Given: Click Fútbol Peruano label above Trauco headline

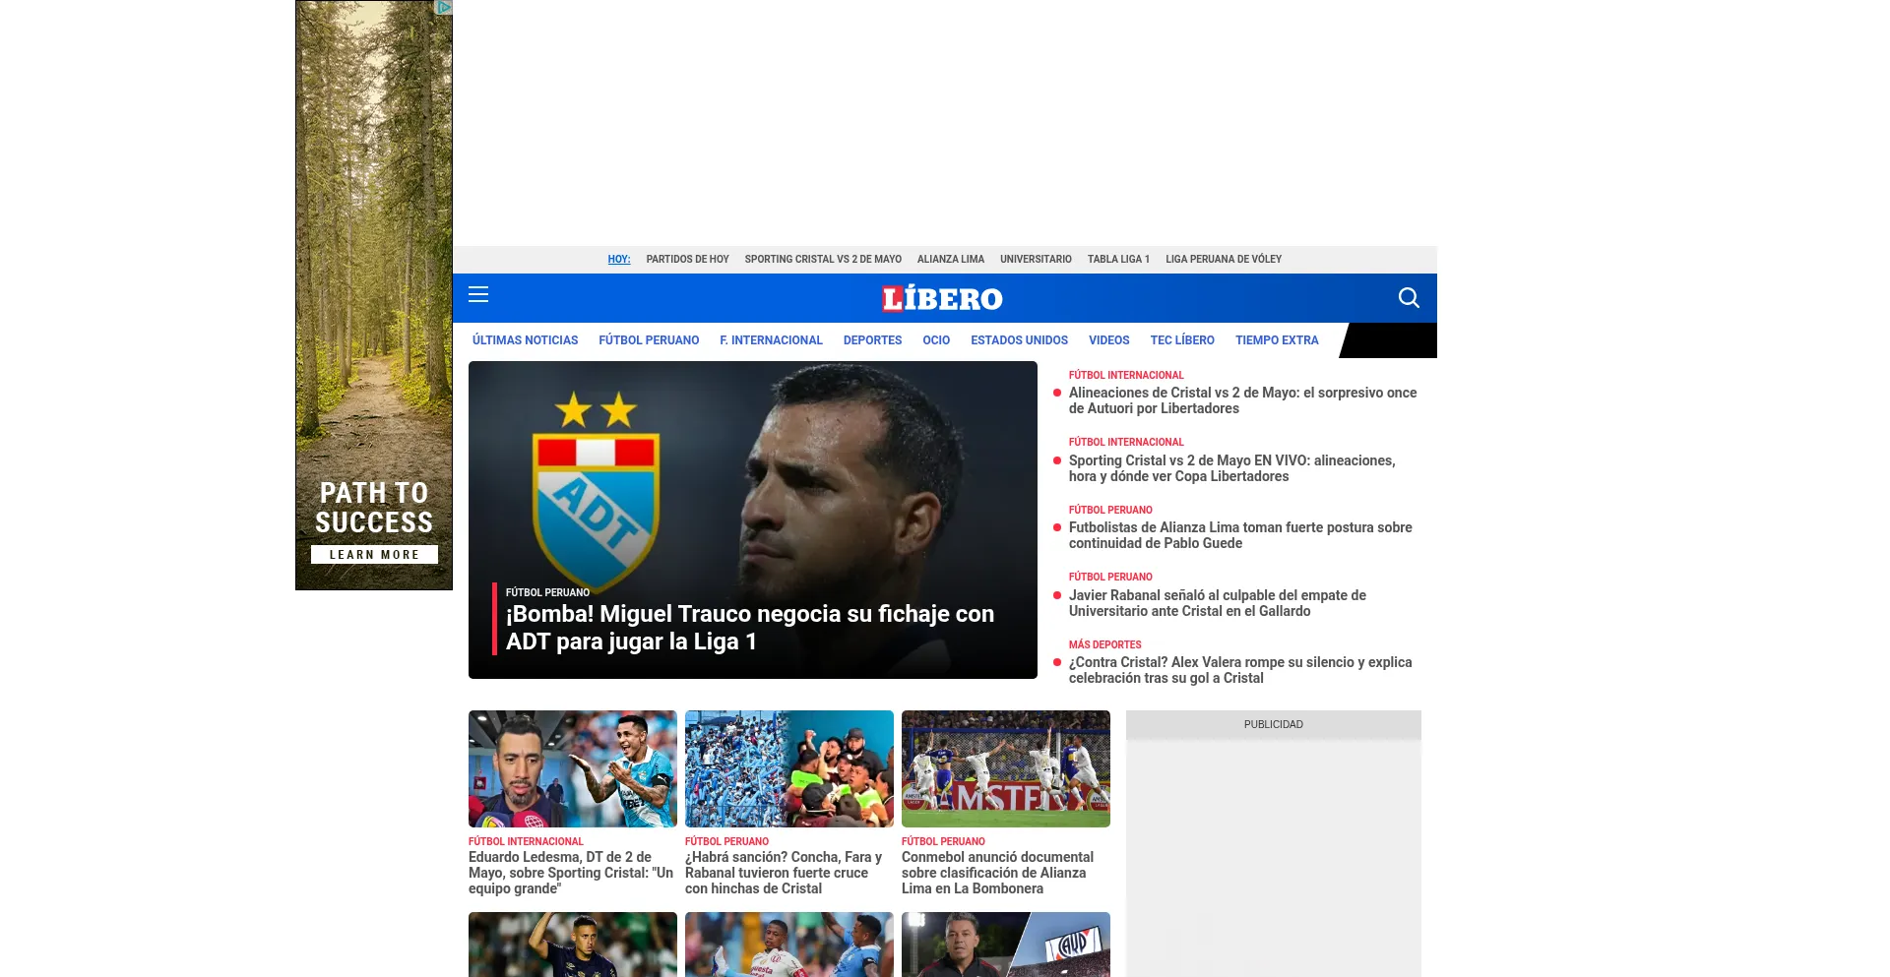Looking at the screenshot, I should point(547,592).
